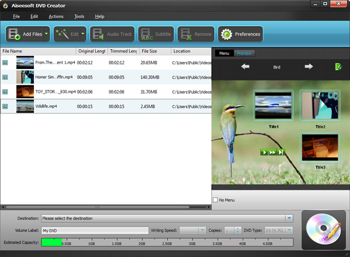Click the Estimated Capacity bar
This screenshot has width=350, height=257.
coord(167,242)
